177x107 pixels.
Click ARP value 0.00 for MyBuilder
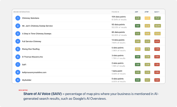click(138, 80)
